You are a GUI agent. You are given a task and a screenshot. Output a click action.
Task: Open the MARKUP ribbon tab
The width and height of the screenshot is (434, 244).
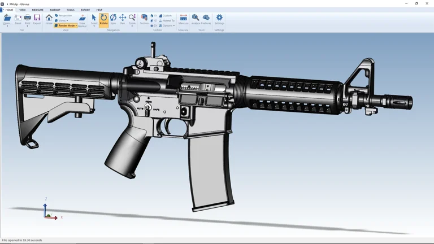click(55, 10)
